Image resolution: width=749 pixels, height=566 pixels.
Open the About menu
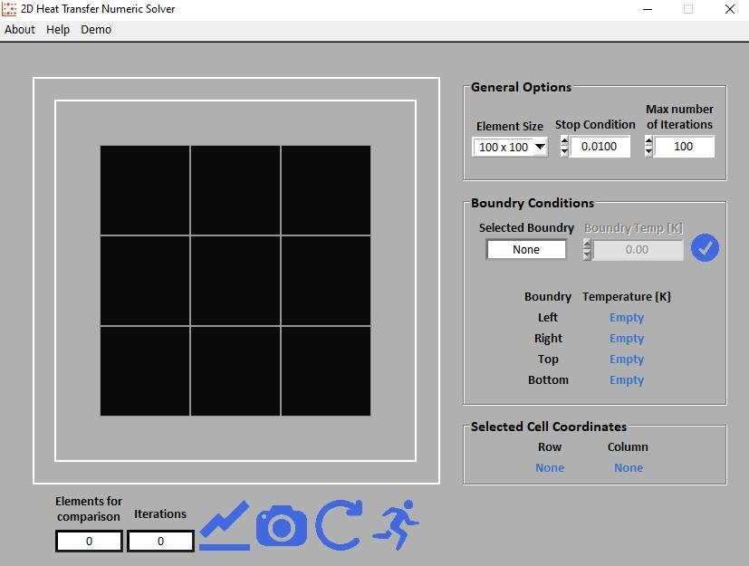(x=20, y=29)
